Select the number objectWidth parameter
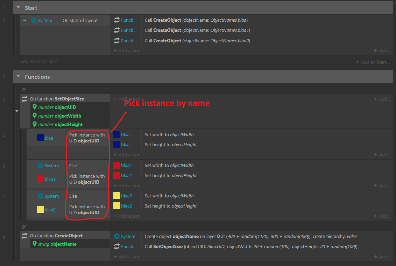This screenshot has width=396, height=266. point(59,116)
